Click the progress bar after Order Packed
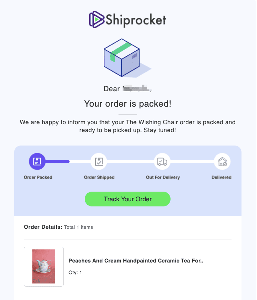The width and height of the screenshot is (257, 300). (x=57, y=161)
